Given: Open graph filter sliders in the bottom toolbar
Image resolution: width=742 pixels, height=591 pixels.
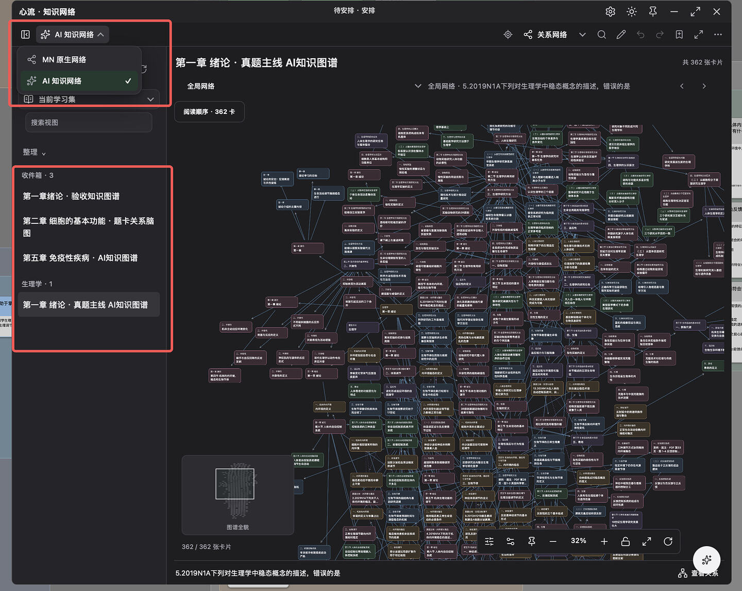Looking at the screenshot, I should pyautogui.click(x=490, y=541).
